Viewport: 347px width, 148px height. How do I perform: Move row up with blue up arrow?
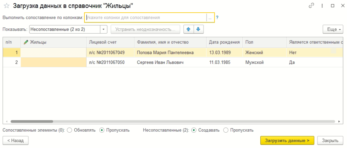point(189,29)
